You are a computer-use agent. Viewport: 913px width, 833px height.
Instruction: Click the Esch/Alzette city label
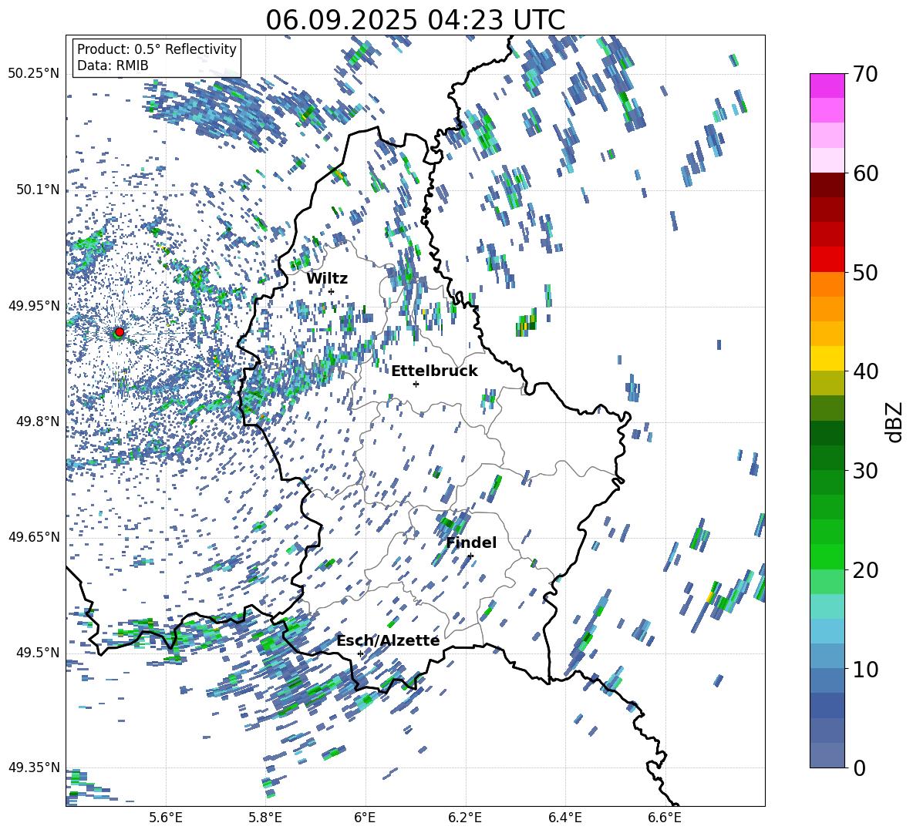pyautogui.click(x=388, y=640)
